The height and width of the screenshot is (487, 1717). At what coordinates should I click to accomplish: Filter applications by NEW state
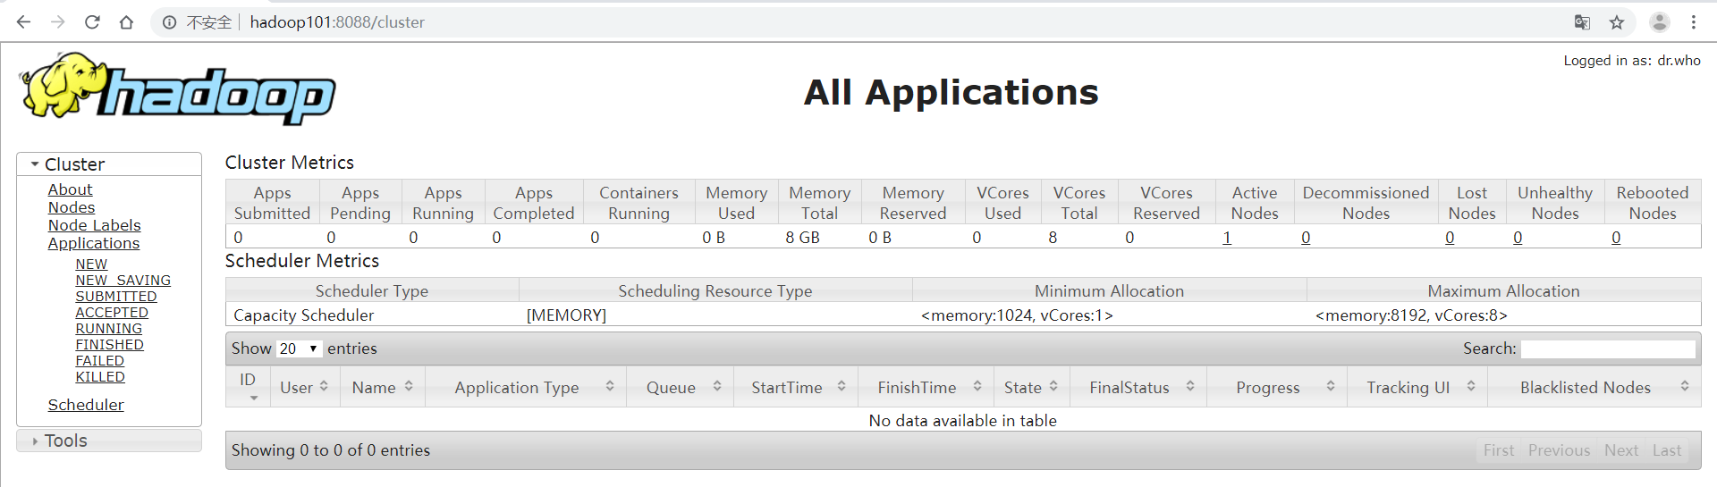click(x=91, y=264)
